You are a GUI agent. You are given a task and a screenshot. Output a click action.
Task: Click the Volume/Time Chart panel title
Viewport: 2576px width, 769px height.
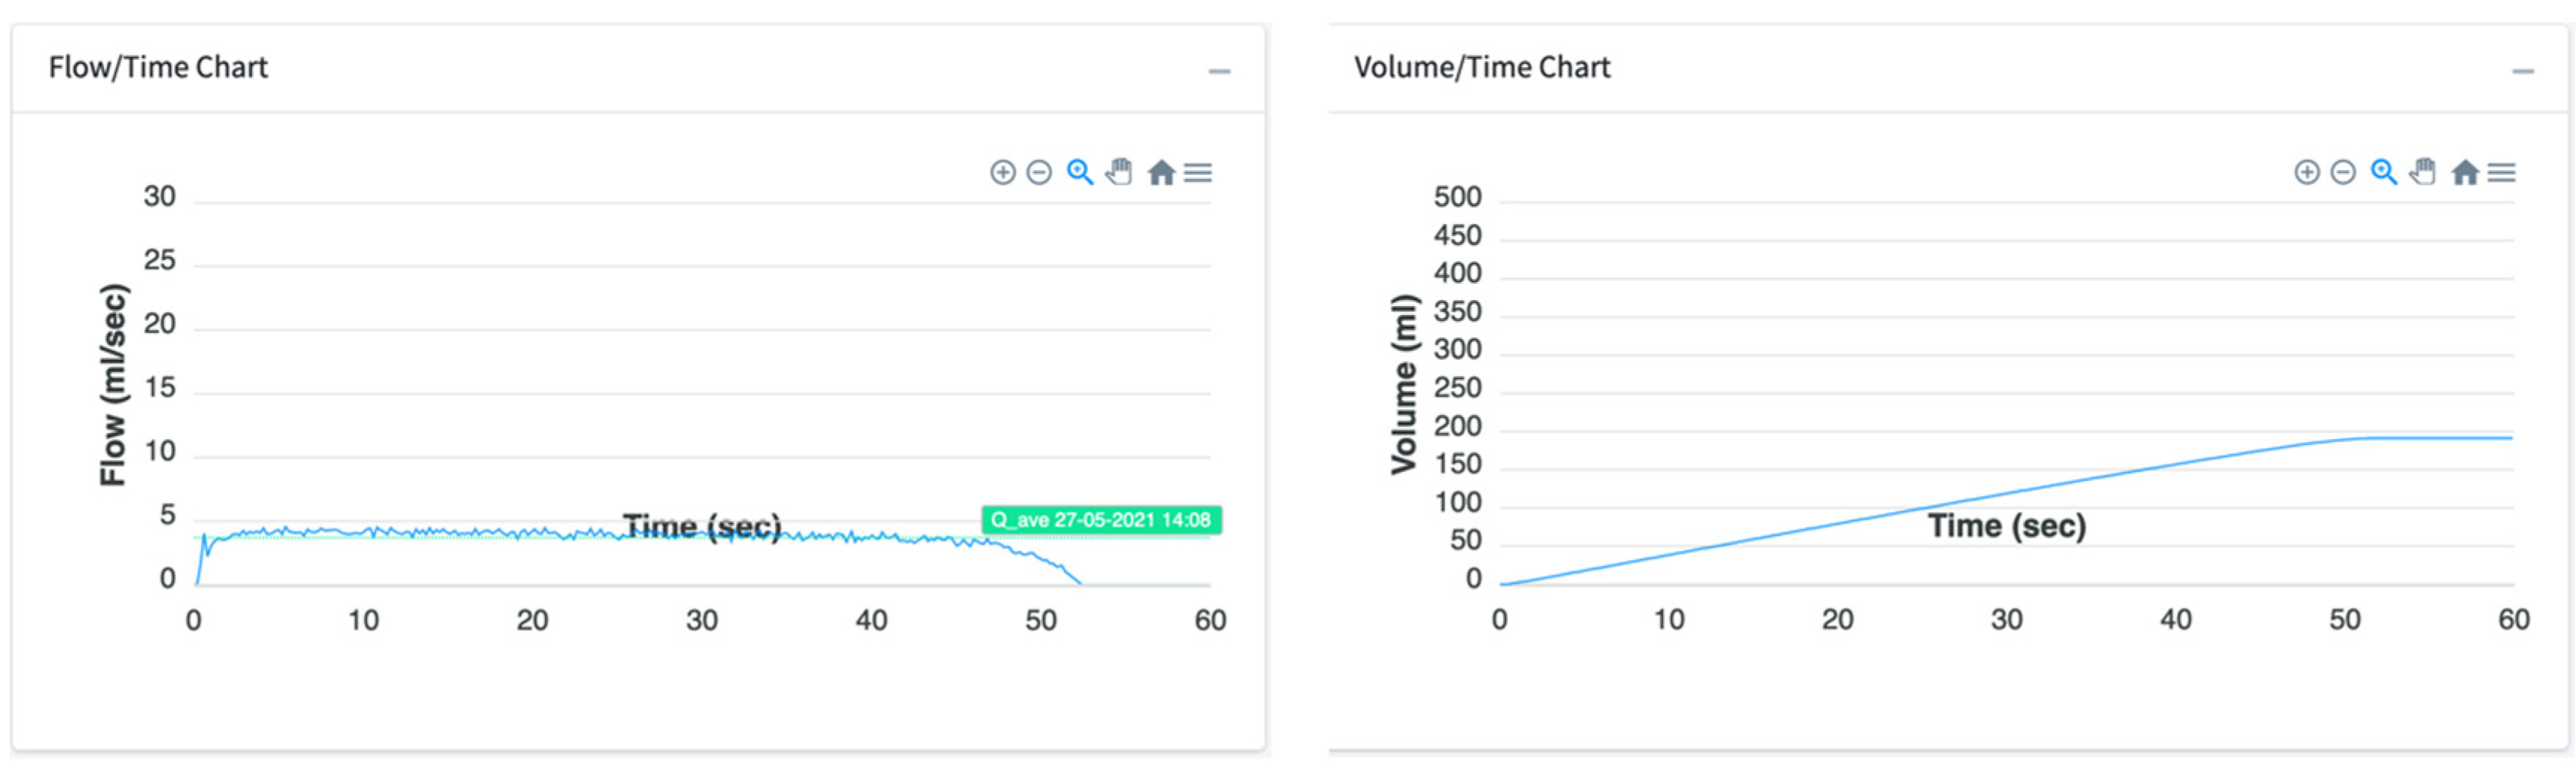point(1482,67)
